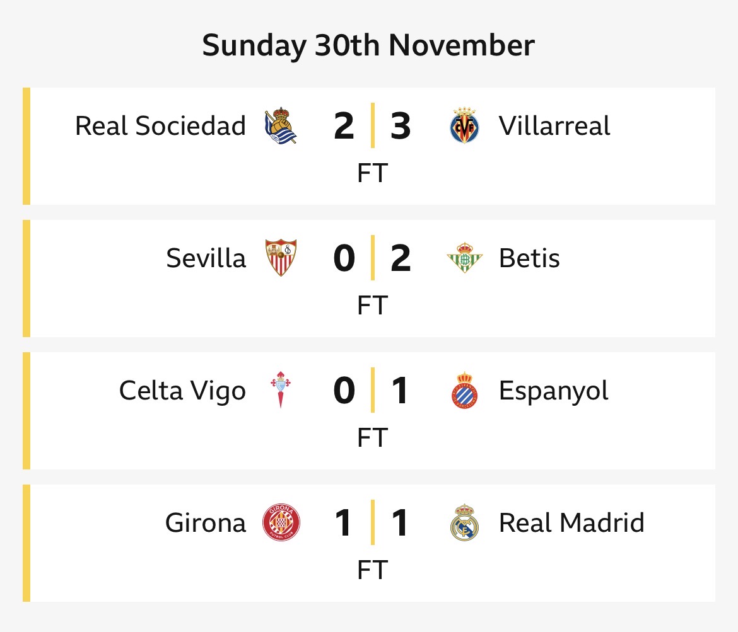Click the Real Sociedad club crest
Screen dimensions: 738x632
[281, 126]
